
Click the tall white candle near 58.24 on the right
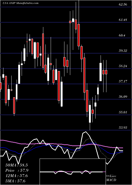pos(101,72)
